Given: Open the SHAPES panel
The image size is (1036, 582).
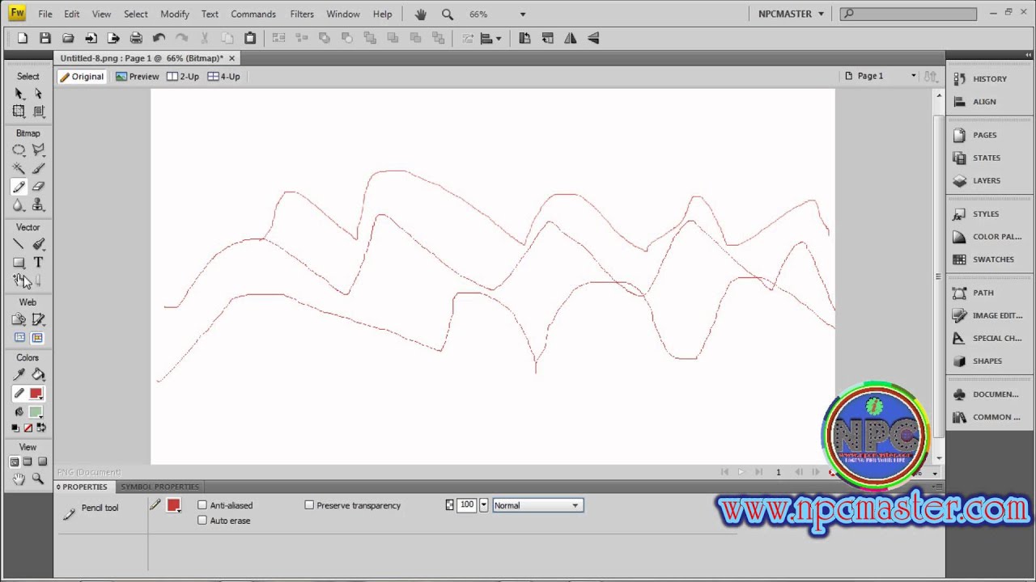Looking at the screenshot, I should click(989, 361).
